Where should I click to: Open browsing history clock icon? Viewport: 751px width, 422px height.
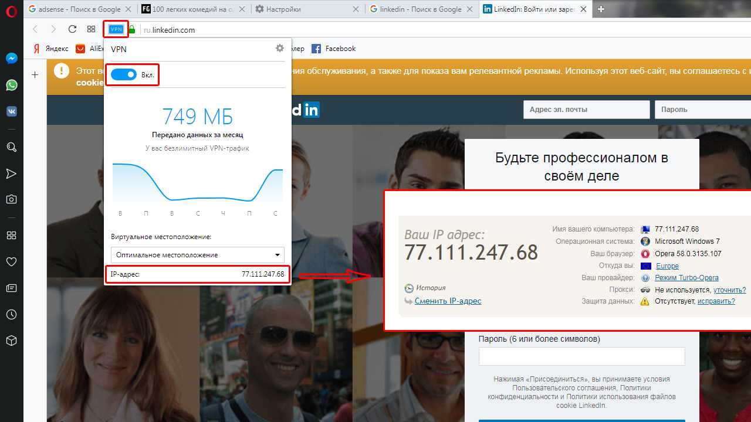[11, 315]
